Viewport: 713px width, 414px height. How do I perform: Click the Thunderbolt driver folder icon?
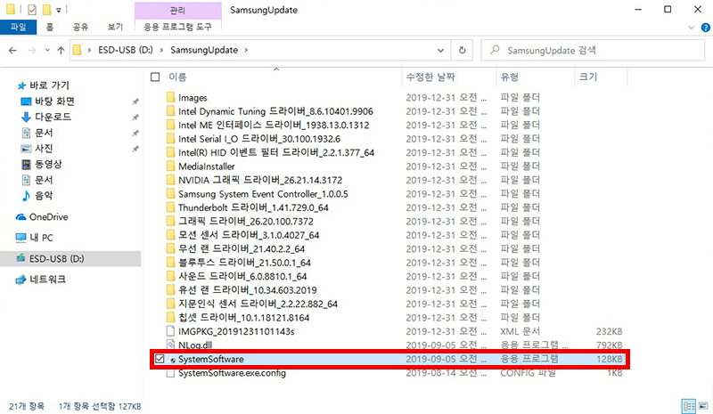170,207
